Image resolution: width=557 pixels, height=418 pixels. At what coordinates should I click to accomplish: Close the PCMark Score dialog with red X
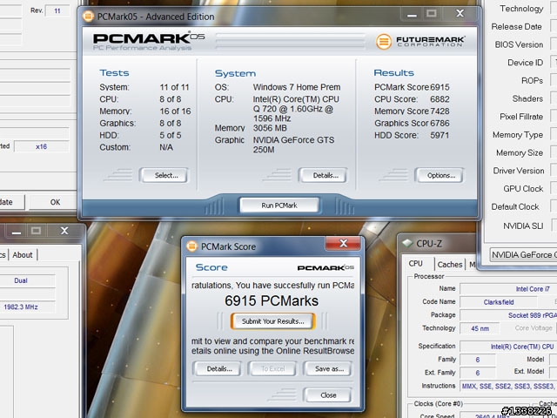[343, 244]
